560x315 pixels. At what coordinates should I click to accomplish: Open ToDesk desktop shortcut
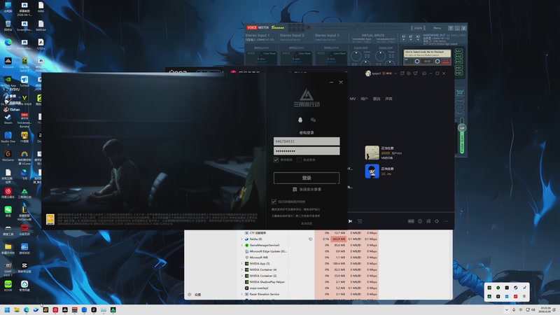click(x=24, y=81)
